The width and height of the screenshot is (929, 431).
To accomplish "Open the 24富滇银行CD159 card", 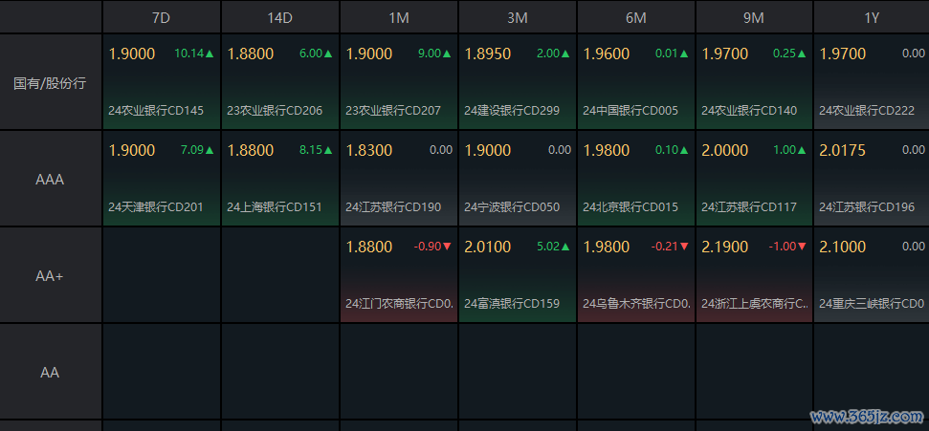I will pos(518,274).
